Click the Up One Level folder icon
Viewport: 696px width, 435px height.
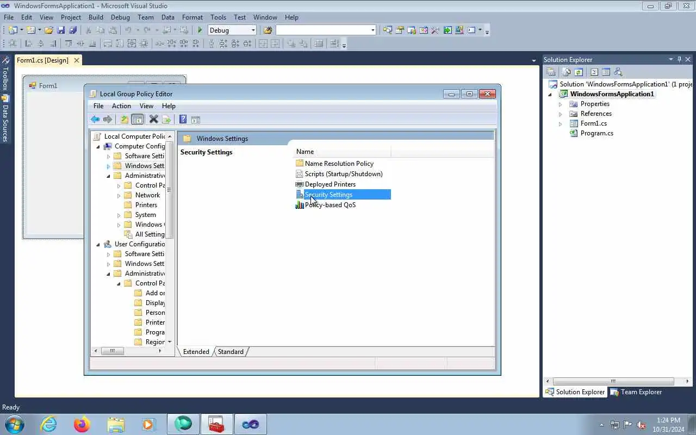tap(125, 120)
